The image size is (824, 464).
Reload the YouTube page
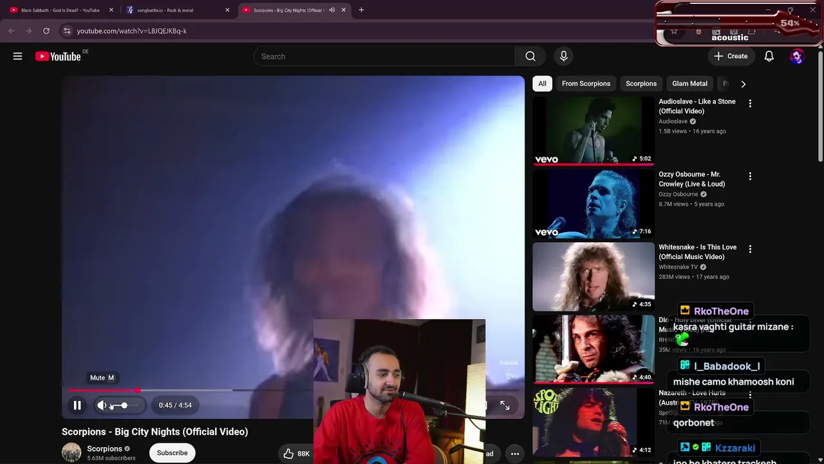pyautogui.click(x=46, y=31)
